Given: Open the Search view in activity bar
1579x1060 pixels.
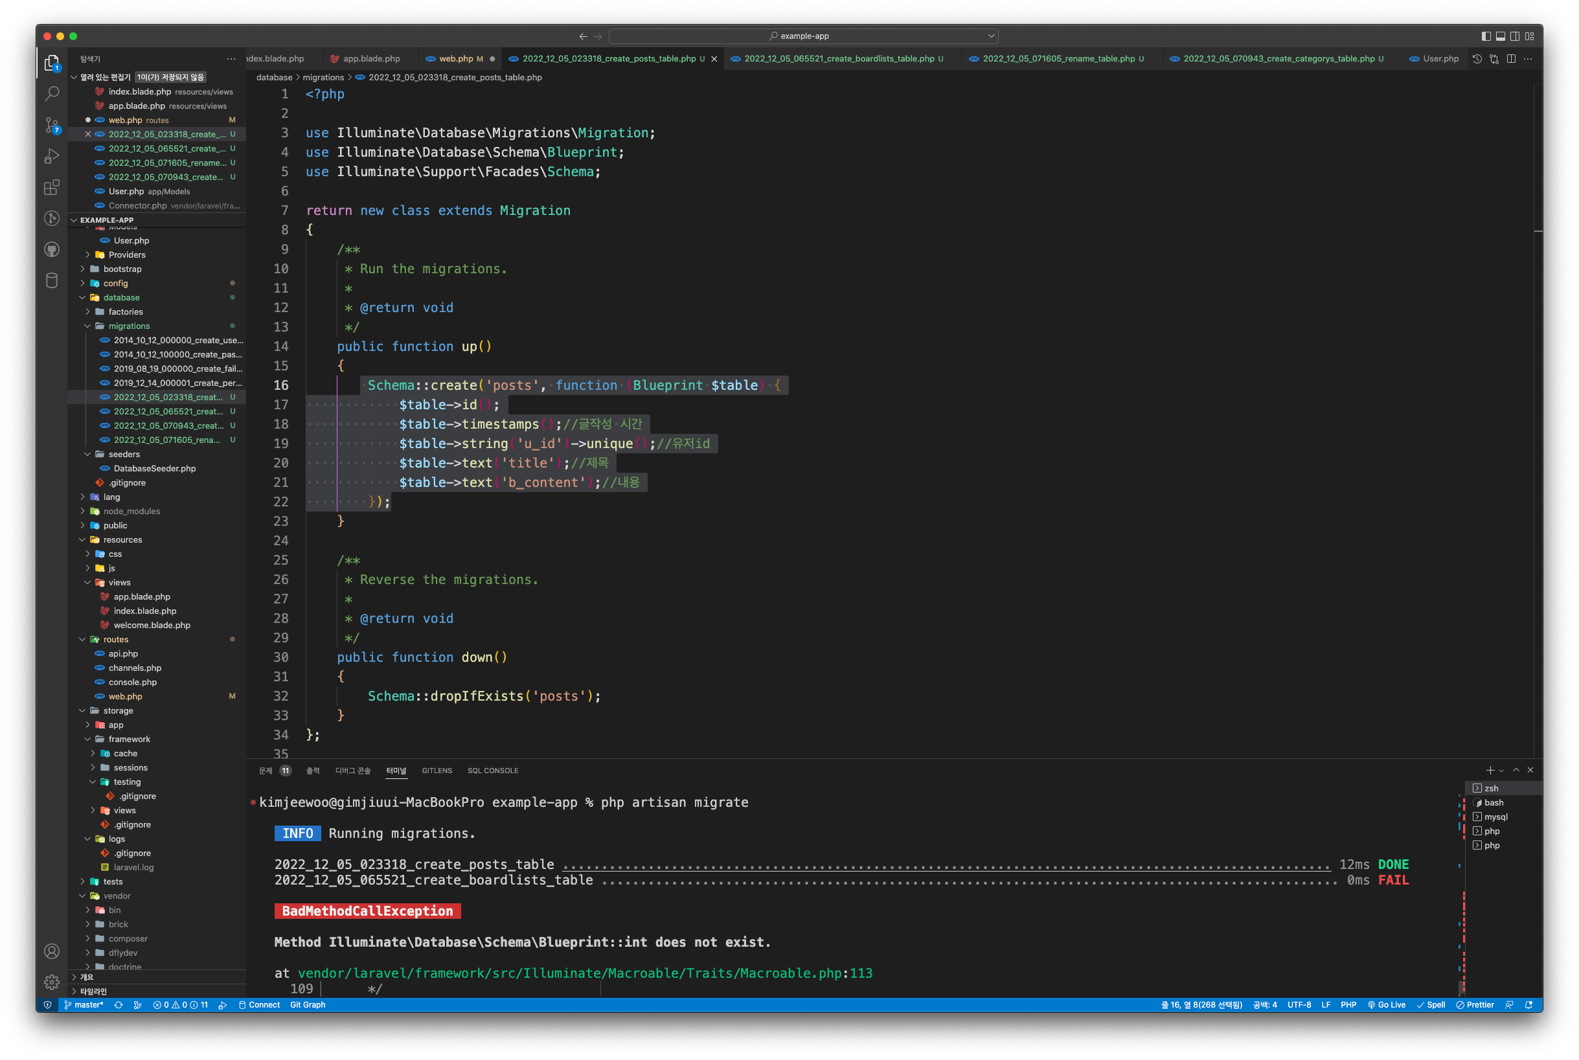Looking at the screenshot, I should tap(52, 94).
